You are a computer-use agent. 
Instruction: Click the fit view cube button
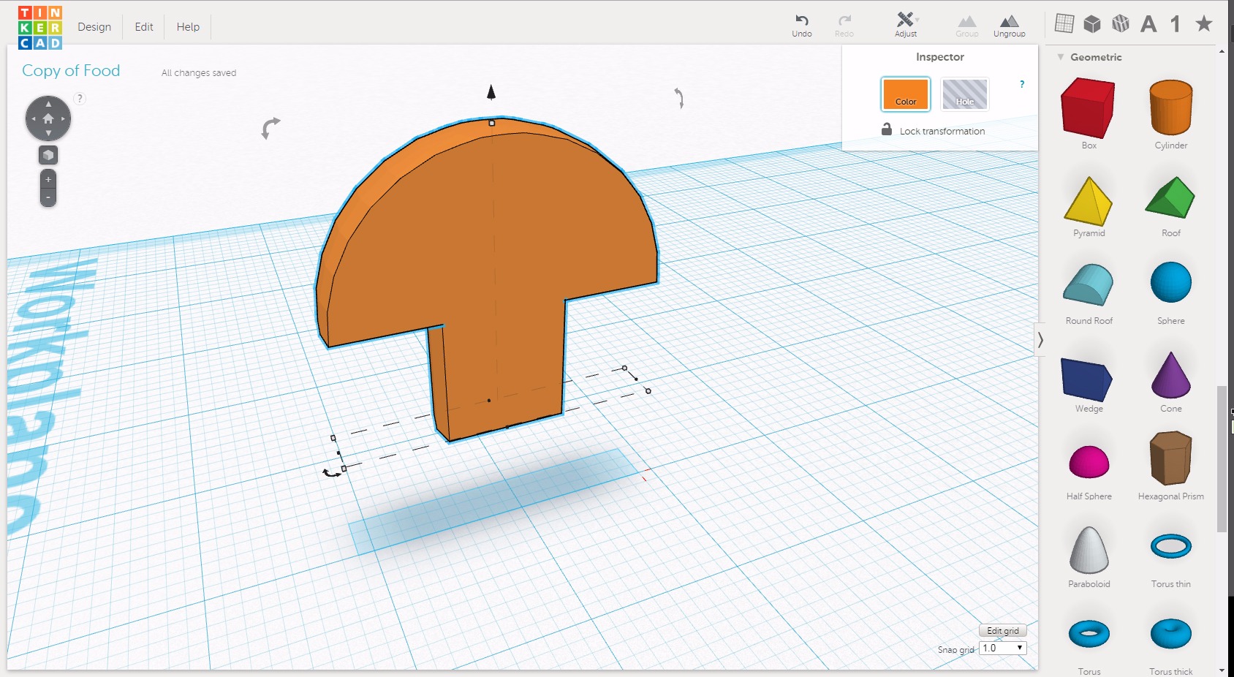[x=48, y=155]
